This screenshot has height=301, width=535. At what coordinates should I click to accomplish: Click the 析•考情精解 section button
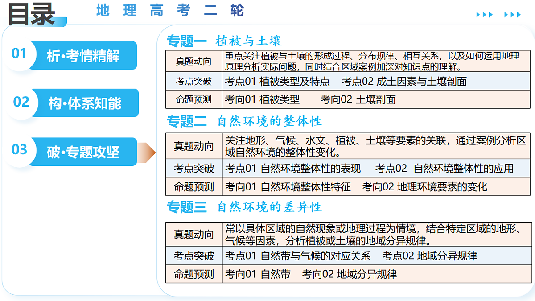coord(83,56)
